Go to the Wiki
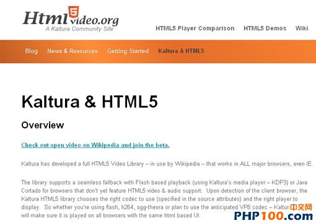Image resolution: width=316 pixels, height=223 pixels. pyautogui.click(x=302, y=28)
